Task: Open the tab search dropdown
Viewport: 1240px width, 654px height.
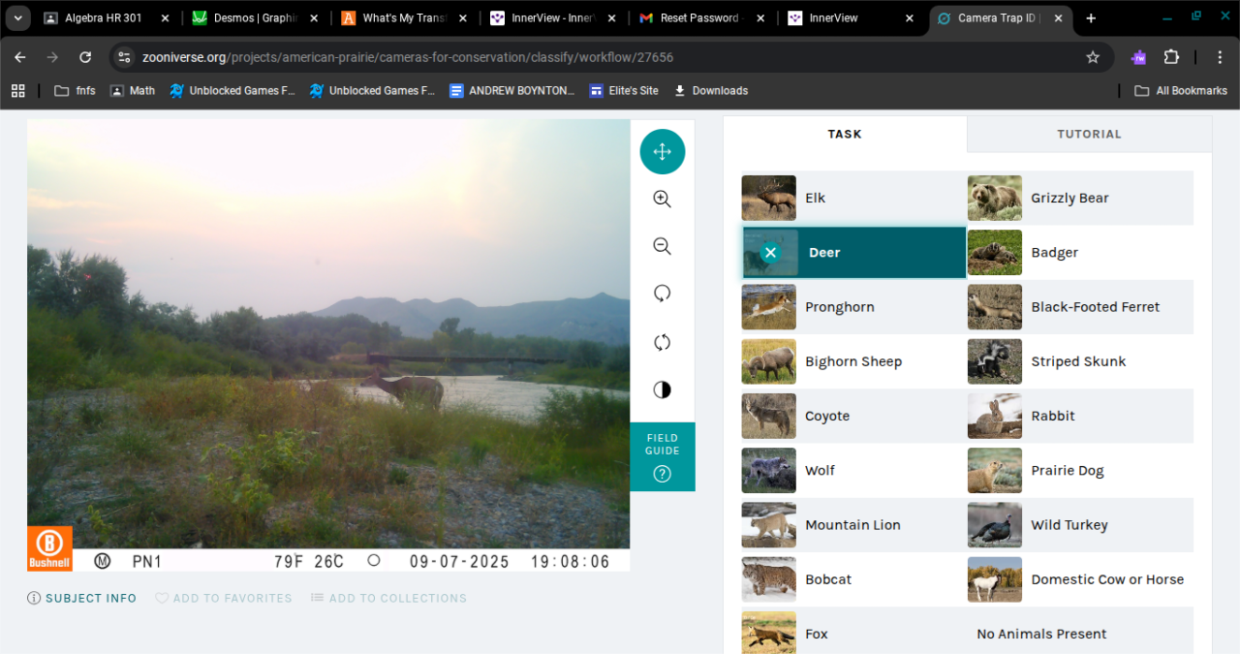Action: click(17, 17)
